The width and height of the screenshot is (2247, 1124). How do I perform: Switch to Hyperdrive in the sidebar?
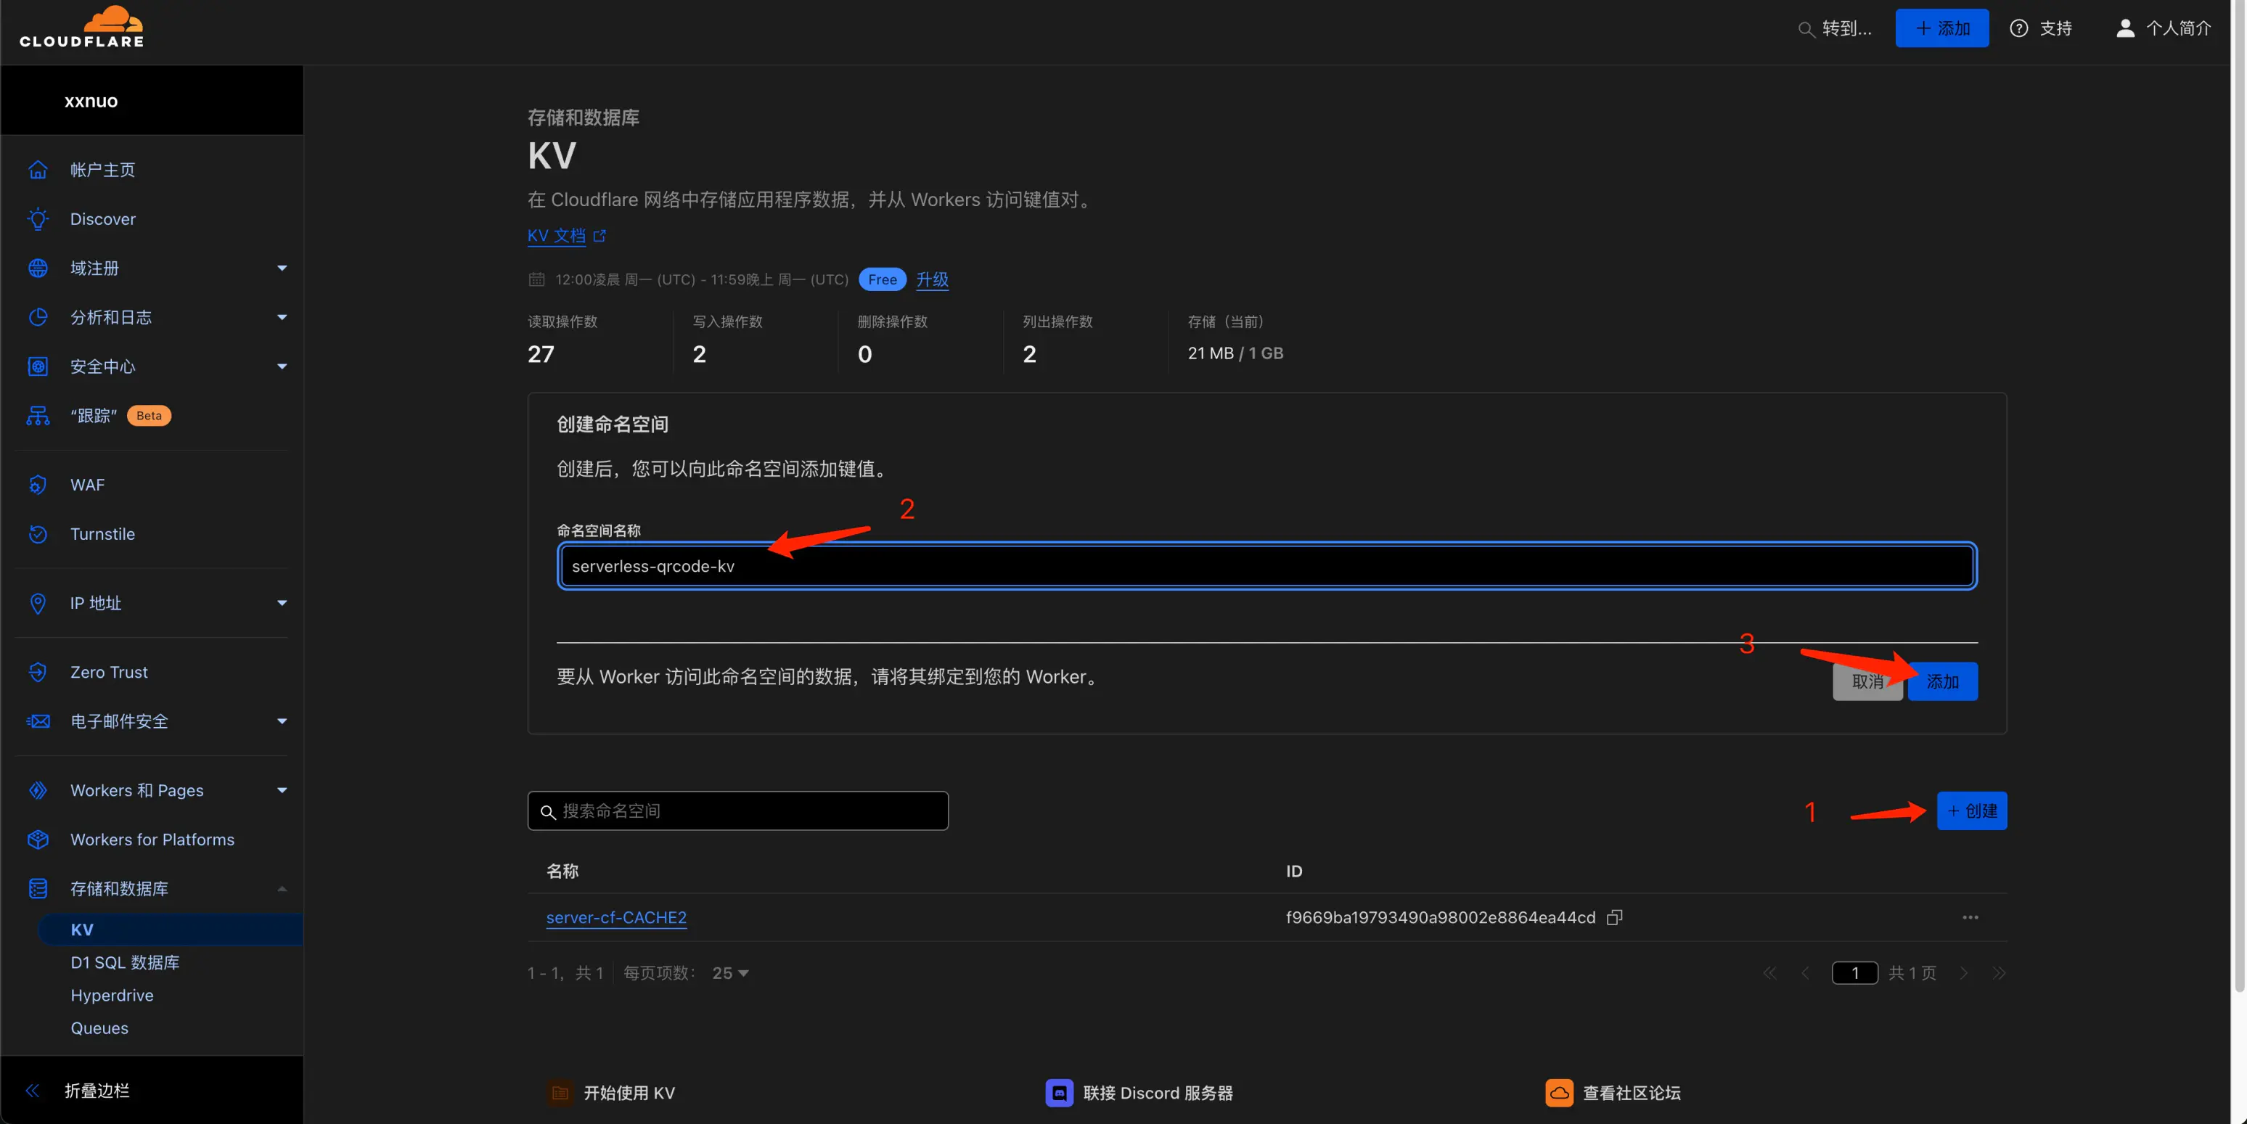coord(112,995)
